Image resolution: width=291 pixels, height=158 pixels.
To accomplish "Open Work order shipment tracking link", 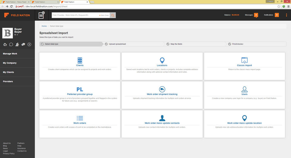I will click(x=162, y=94).
